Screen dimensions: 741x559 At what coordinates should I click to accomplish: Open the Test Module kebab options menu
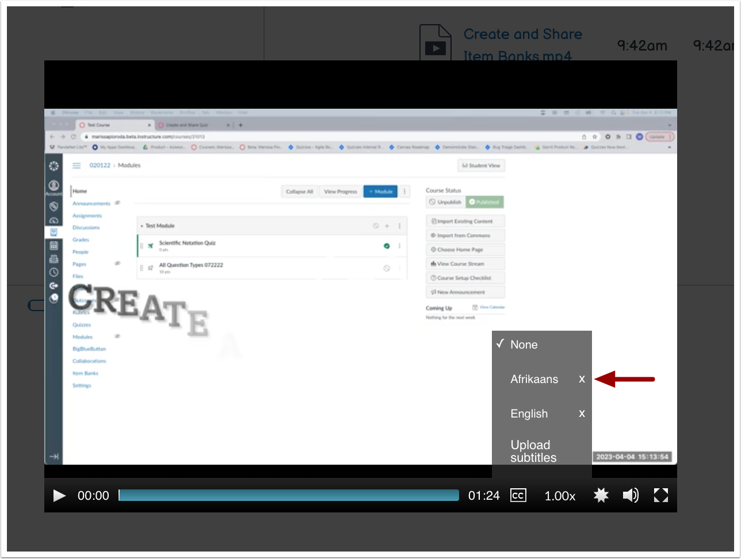(x=399, y=226)
